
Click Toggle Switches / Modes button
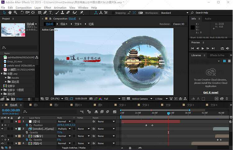point(74,148)
